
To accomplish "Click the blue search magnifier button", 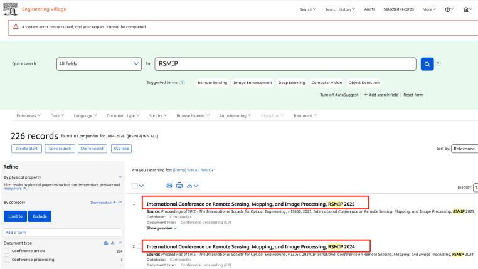I will 427,63.
